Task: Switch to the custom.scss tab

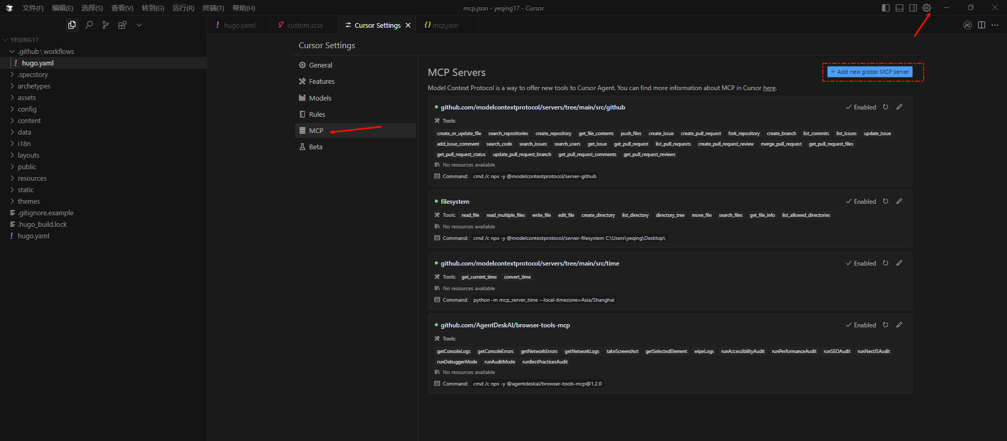Action: 304,25
